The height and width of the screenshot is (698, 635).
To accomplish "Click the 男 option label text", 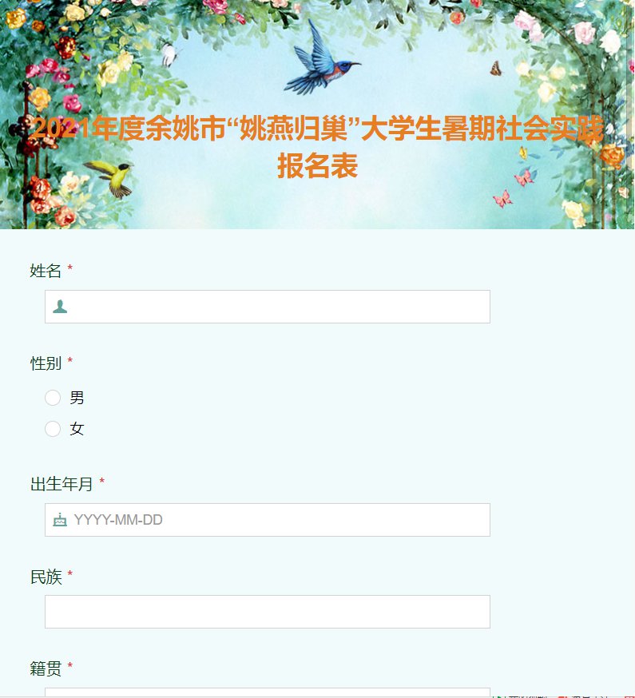I will tap(77, 398).
